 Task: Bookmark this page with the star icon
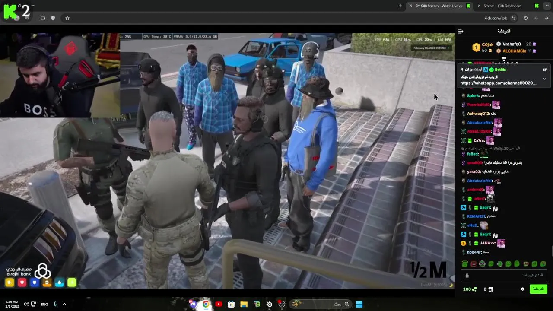[67, 18]
